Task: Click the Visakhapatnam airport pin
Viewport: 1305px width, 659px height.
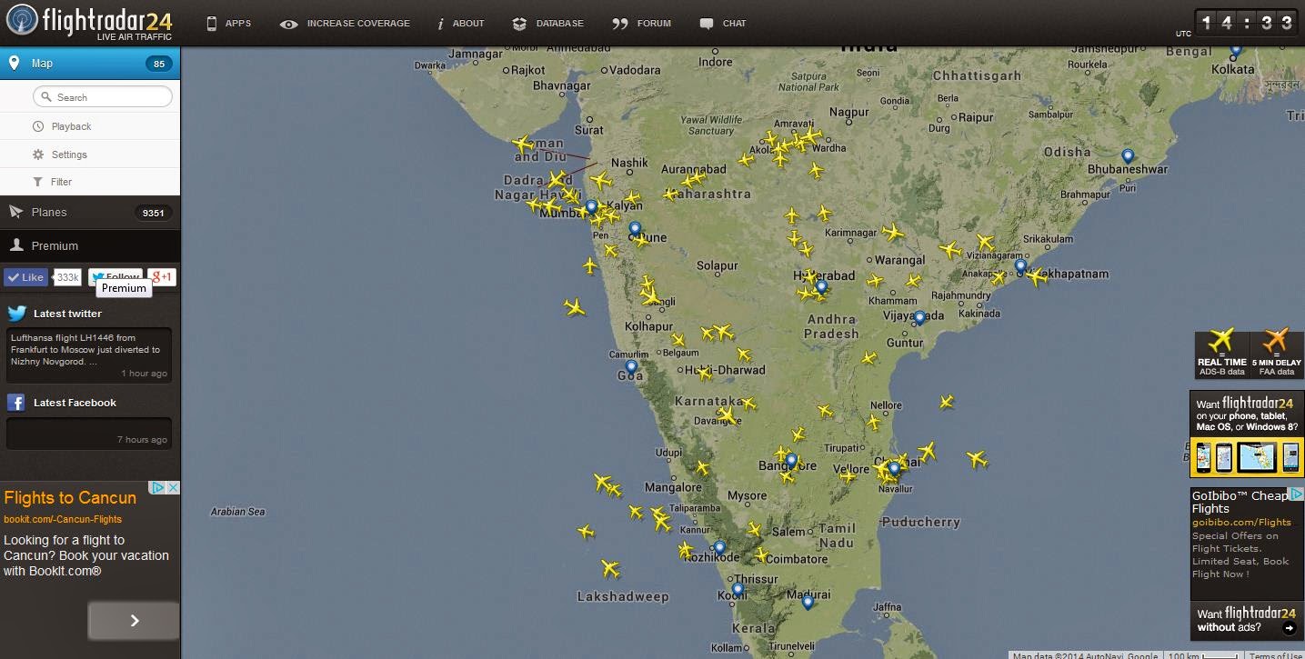Action: 1020,266
